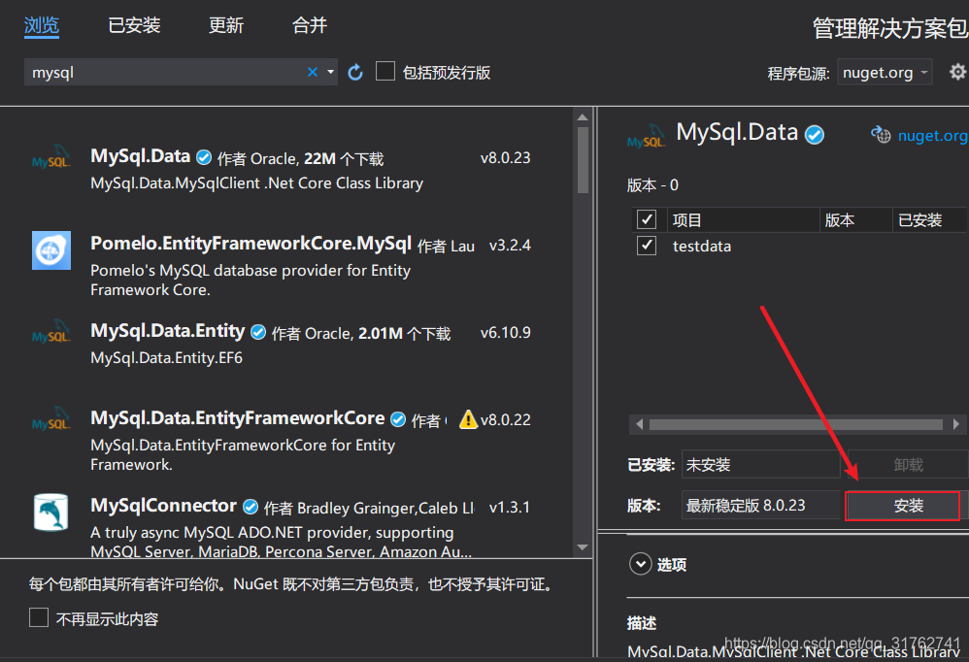Click the Pomelo.EntityFrameworkCore.MySql package icon
Screen dimensions: 969x662
(x=51, y=250)
